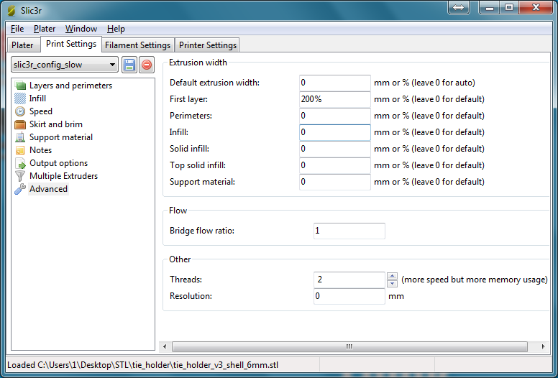Click the First layer width field showing 200%
Image resolution: width=558 pixels, height=378 pixels.
[335, 99]
